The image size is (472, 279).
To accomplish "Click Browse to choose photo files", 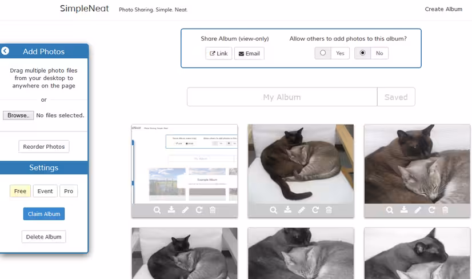I will point(18,115).
